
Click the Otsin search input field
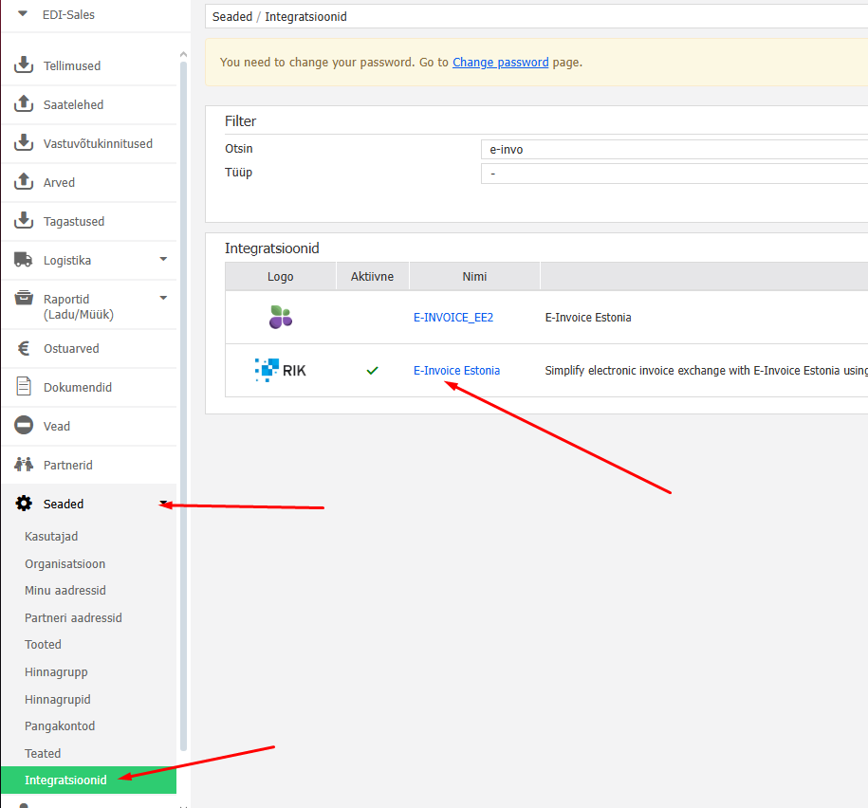click(674, 149)
